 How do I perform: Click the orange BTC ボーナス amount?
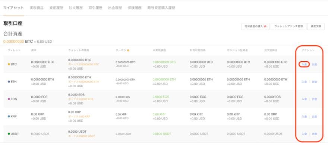point(83,64)
